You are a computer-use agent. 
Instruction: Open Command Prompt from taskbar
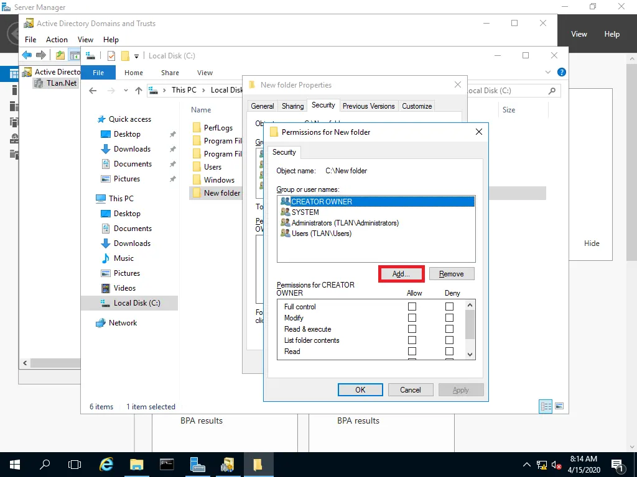[167, 465]
